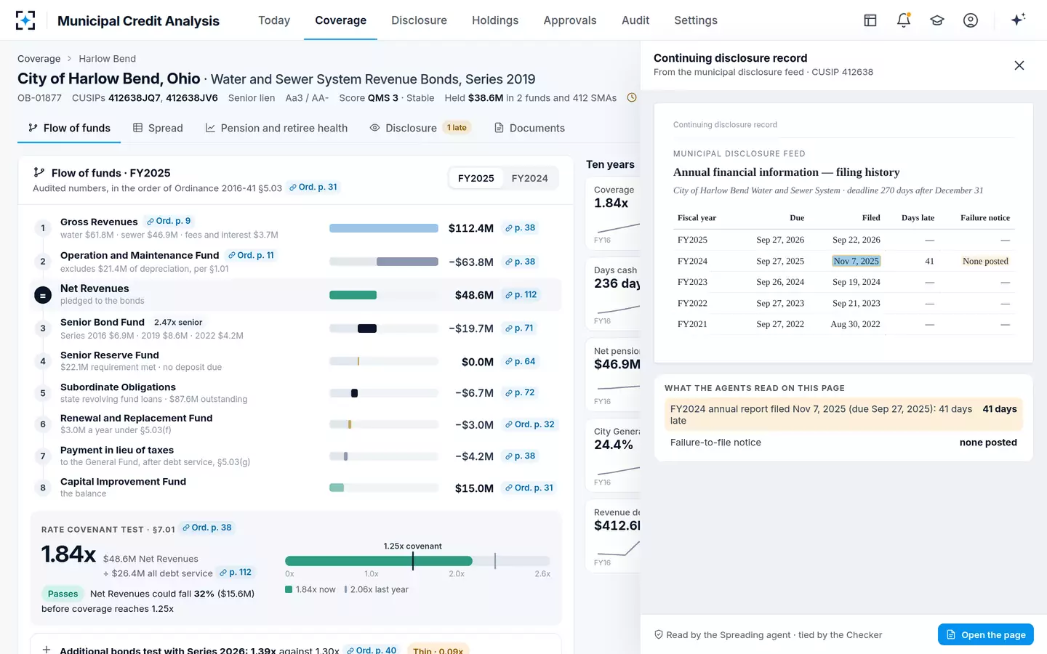Image resolution: width=1047 pixels, height=654 pixels.
Task: Expand the Additional bonds test row
Action: 47,650
